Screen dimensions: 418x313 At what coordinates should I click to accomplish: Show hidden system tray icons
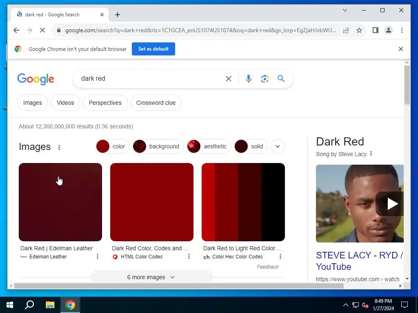coord(345,305)
